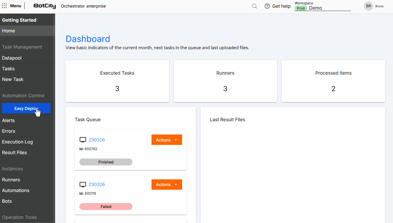393x223 pixels.
Task: Open Get help via the question mark icon
Action: 267,6
